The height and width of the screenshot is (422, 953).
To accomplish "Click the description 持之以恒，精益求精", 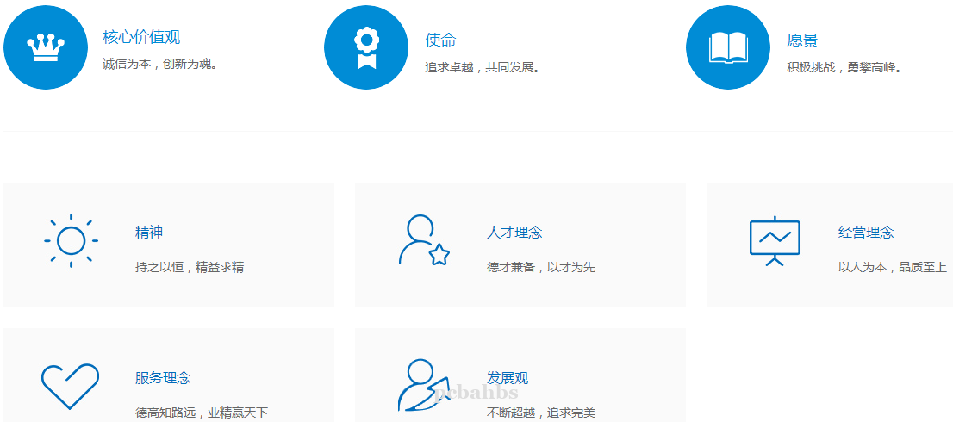I will click(190, 267).
